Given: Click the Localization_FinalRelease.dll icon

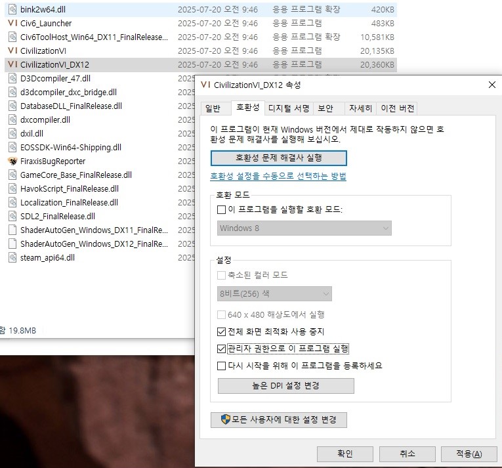Looking at the screenshot, I should pyautogui.click(x=12, y=202).
